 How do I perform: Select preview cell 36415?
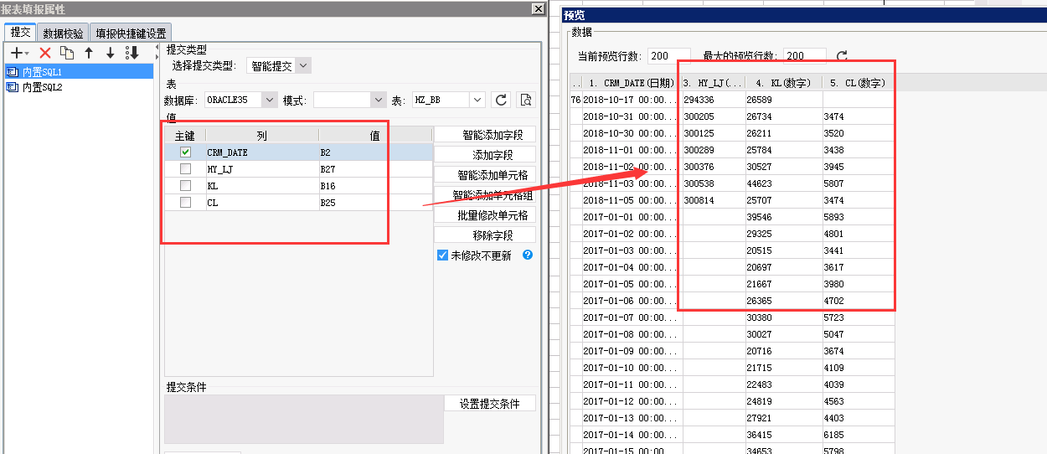[784, 435]
